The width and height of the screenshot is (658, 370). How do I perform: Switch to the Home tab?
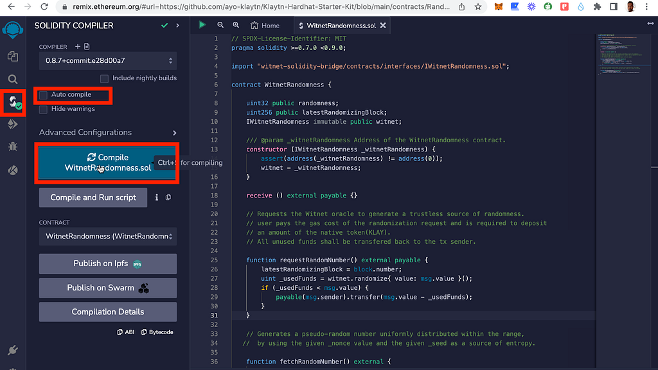(265, 26)
